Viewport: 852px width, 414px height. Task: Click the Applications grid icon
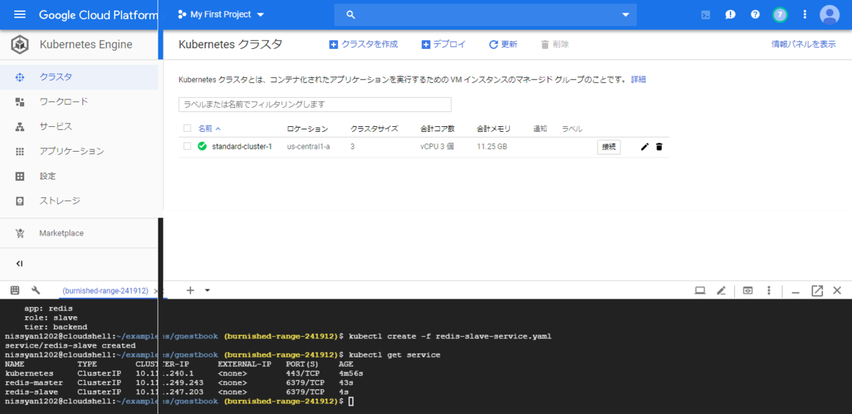tap(20, 152)
